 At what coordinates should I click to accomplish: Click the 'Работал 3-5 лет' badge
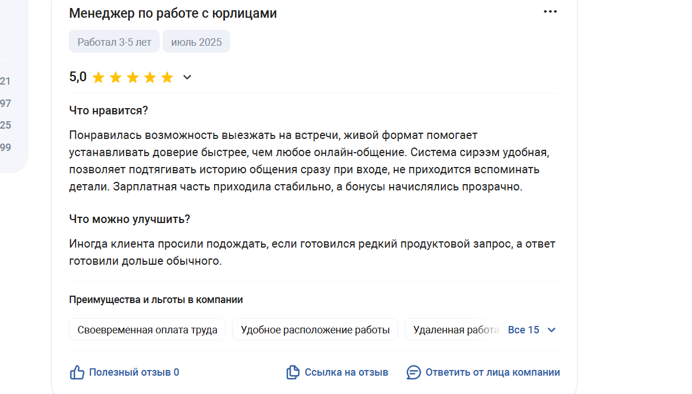114,42
